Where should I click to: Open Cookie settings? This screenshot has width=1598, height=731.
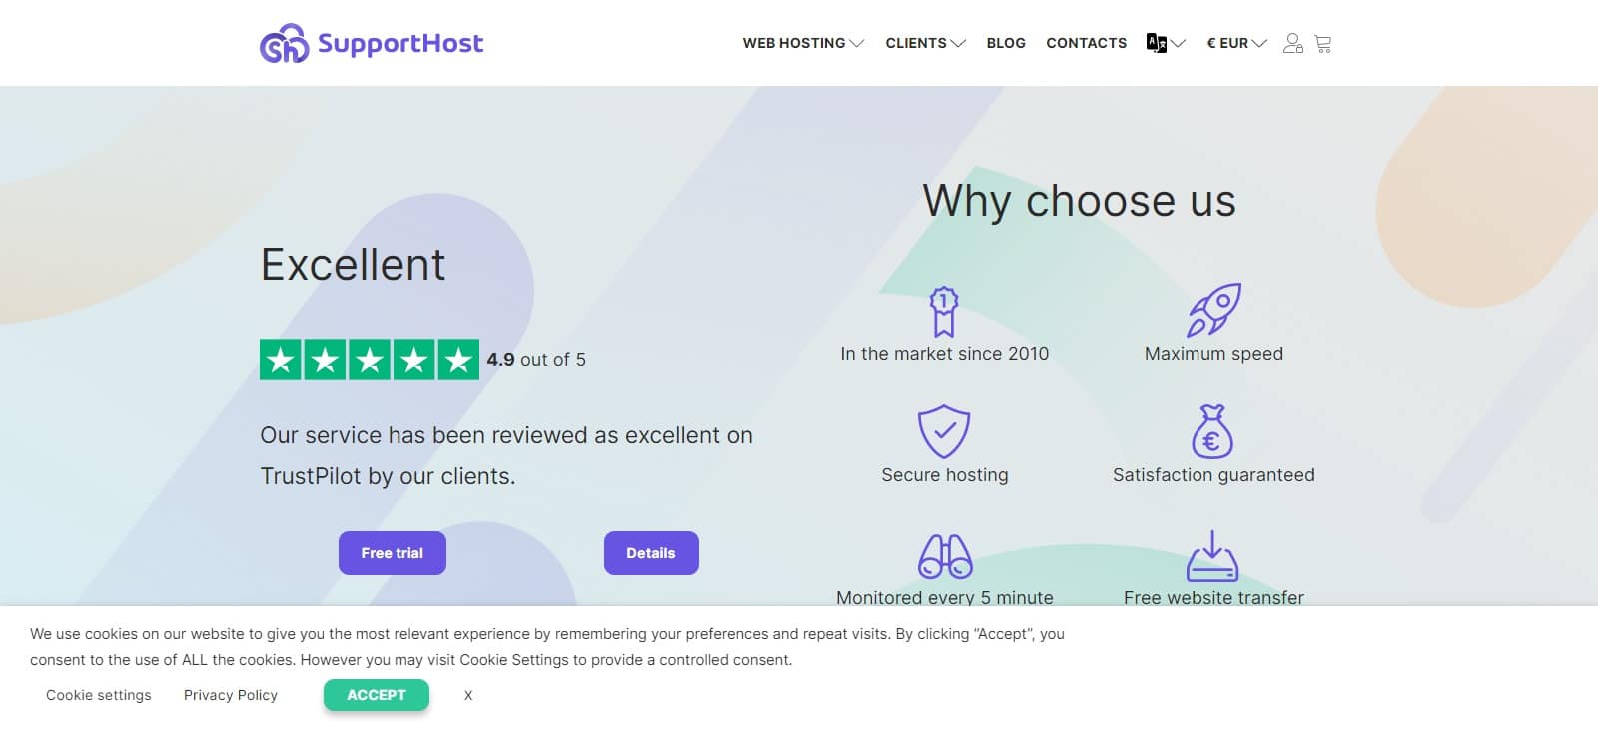tap(99, 695)
